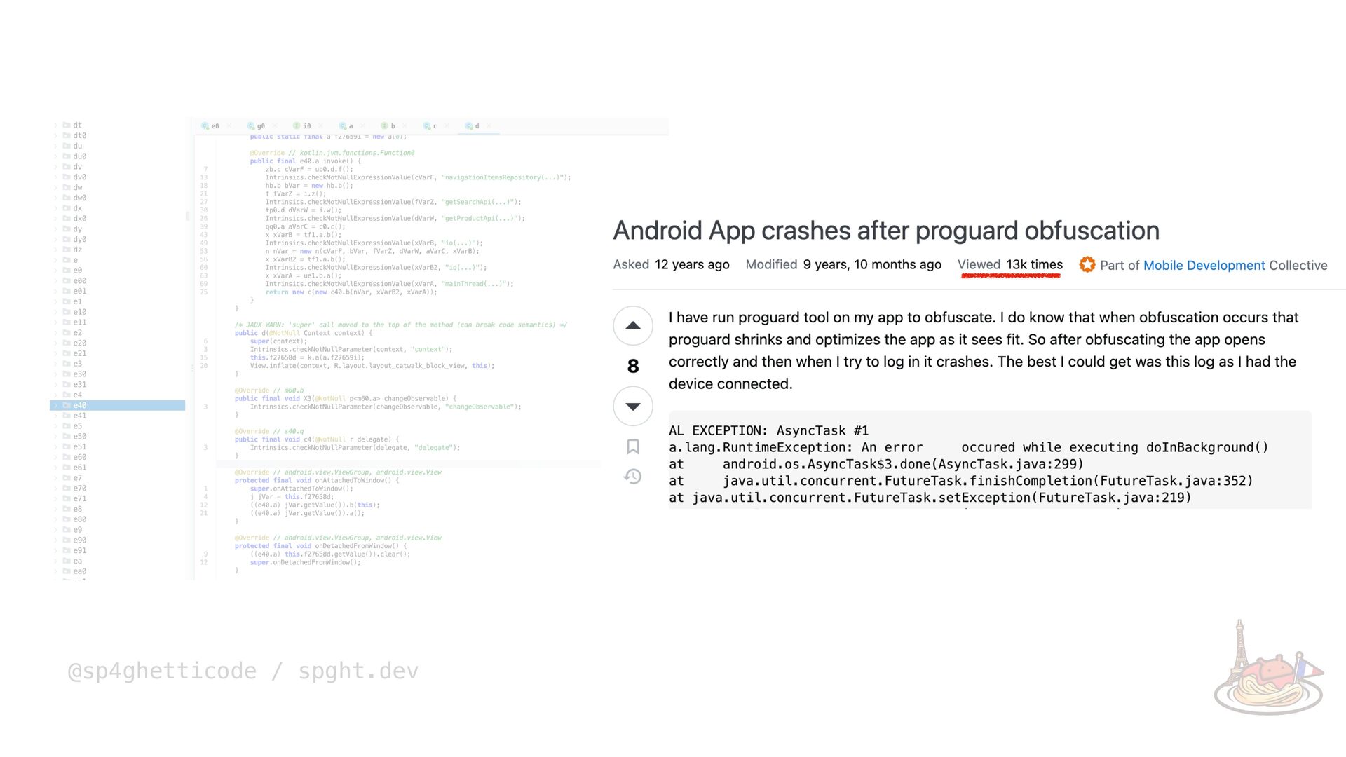The width and height of the screenshot is (1346, 757).
Task: Switch to the e0 editor tab
Action: click(215, 126)
